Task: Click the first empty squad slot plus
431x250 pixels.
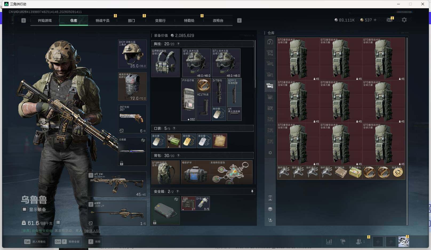Action: pos(378,242)
